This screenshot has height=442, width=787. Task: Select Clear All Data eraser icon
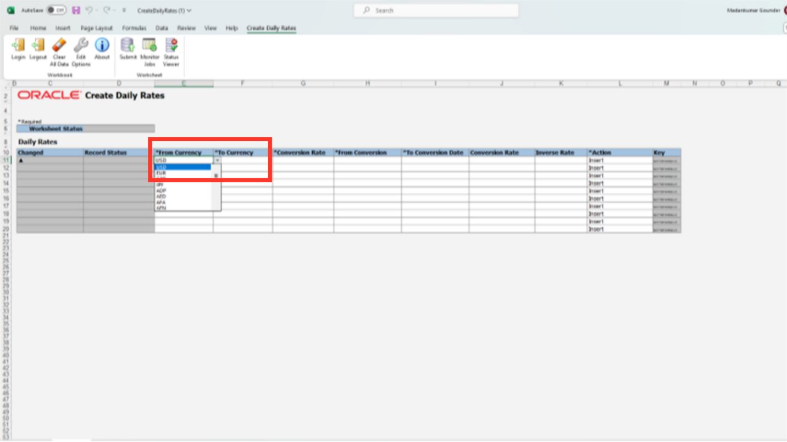(x=59, y=46)
